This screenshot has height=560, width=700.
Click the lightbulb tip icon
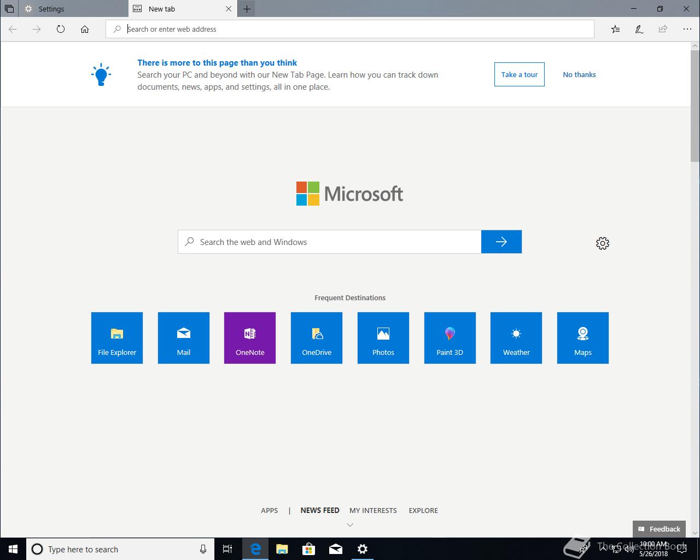101,75
